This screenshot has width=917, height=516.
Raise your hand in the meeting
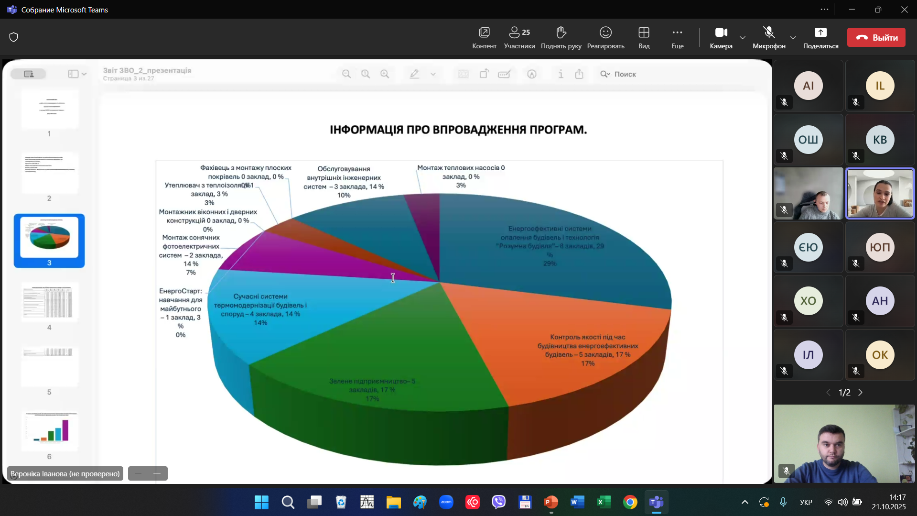coord(561,33)
